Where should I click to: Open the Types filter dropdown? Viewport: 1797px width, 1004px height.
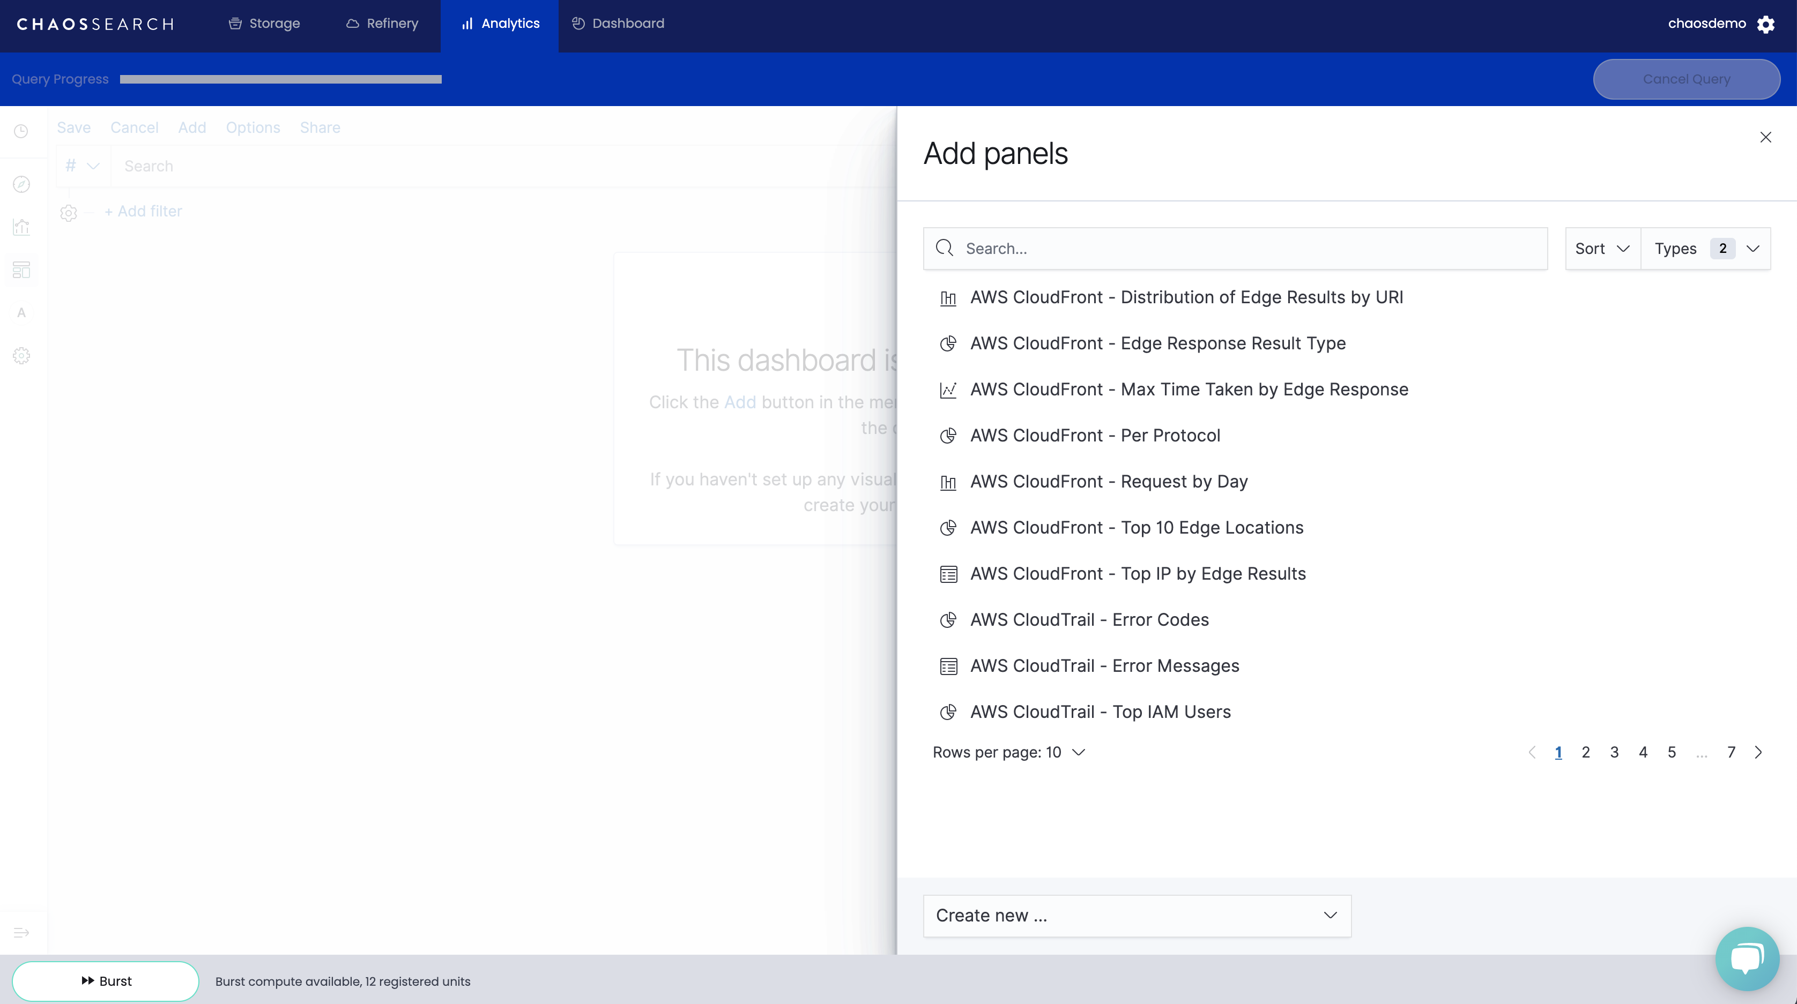pyautogui.click(x=1706, y=249)
